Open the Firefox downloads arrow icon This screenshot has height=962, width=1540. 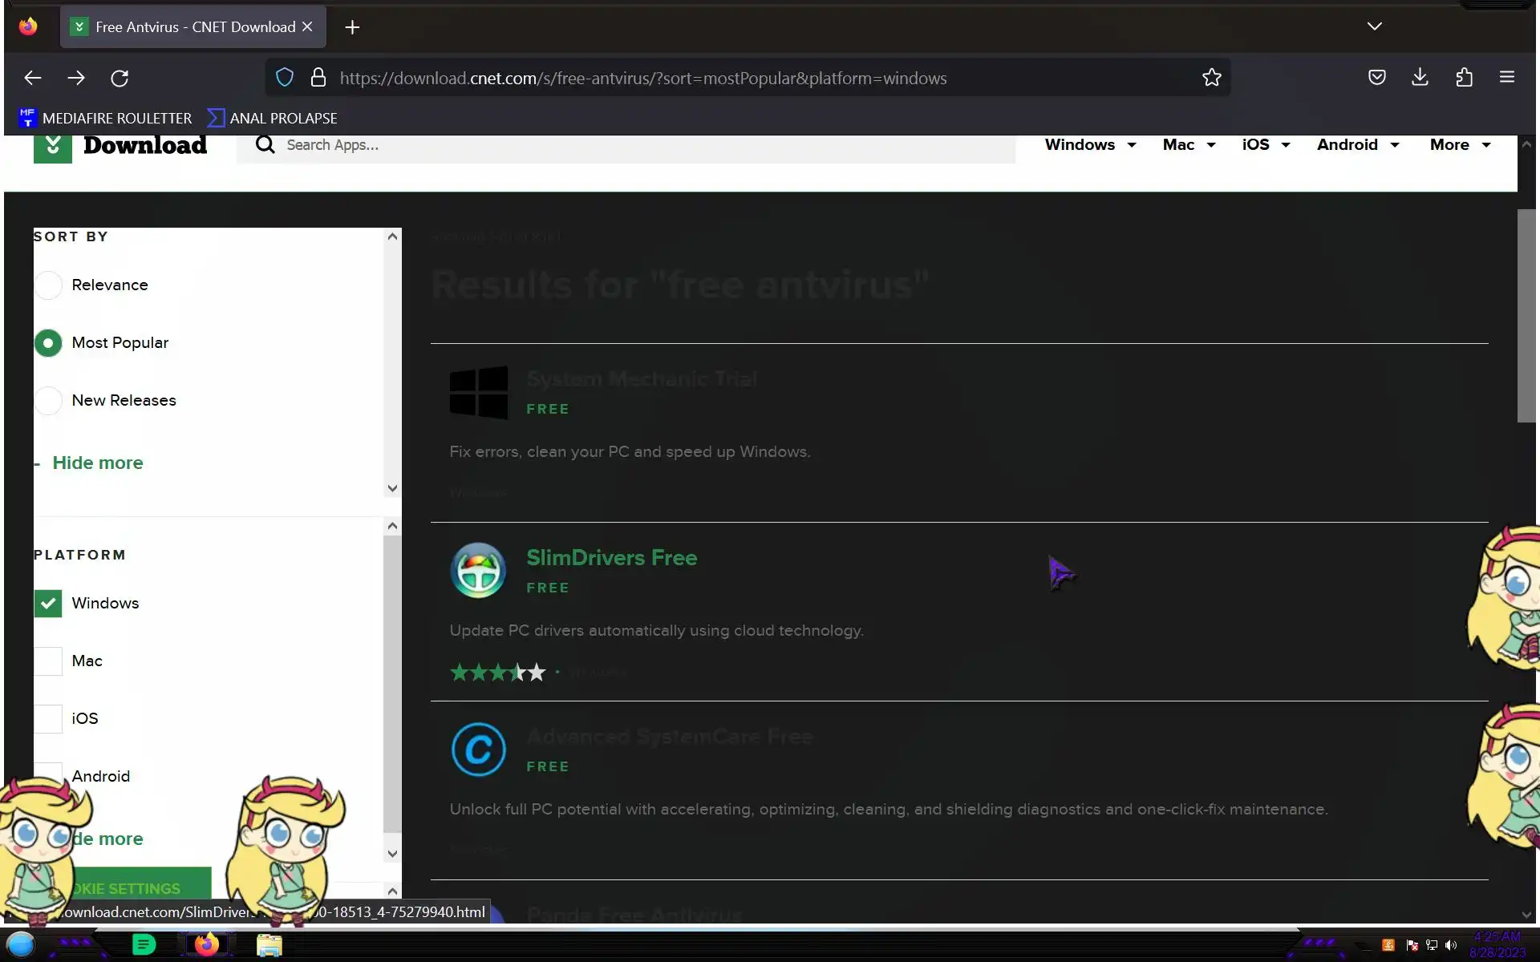click(x=1420, y=77)
